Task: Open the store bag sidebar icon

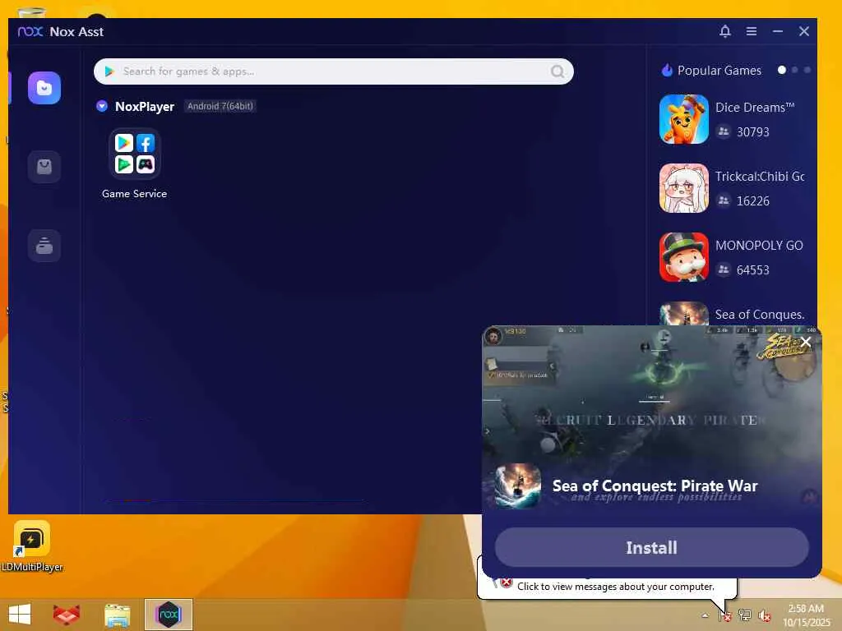Action: tap(44, 167)
